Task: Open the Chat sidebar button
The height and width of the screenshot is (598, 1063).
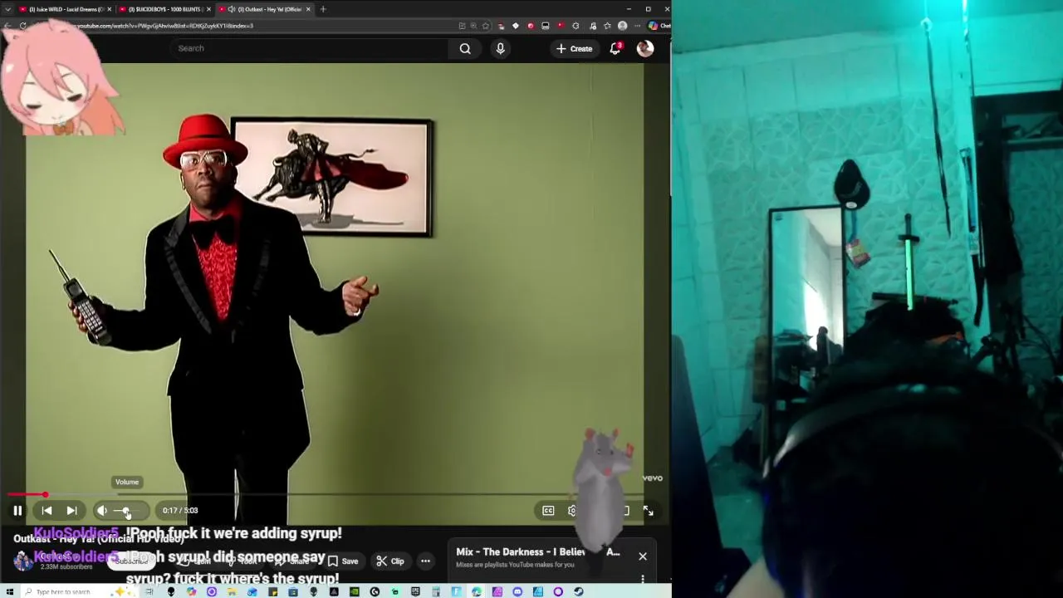Action: [x=660, y=26]
